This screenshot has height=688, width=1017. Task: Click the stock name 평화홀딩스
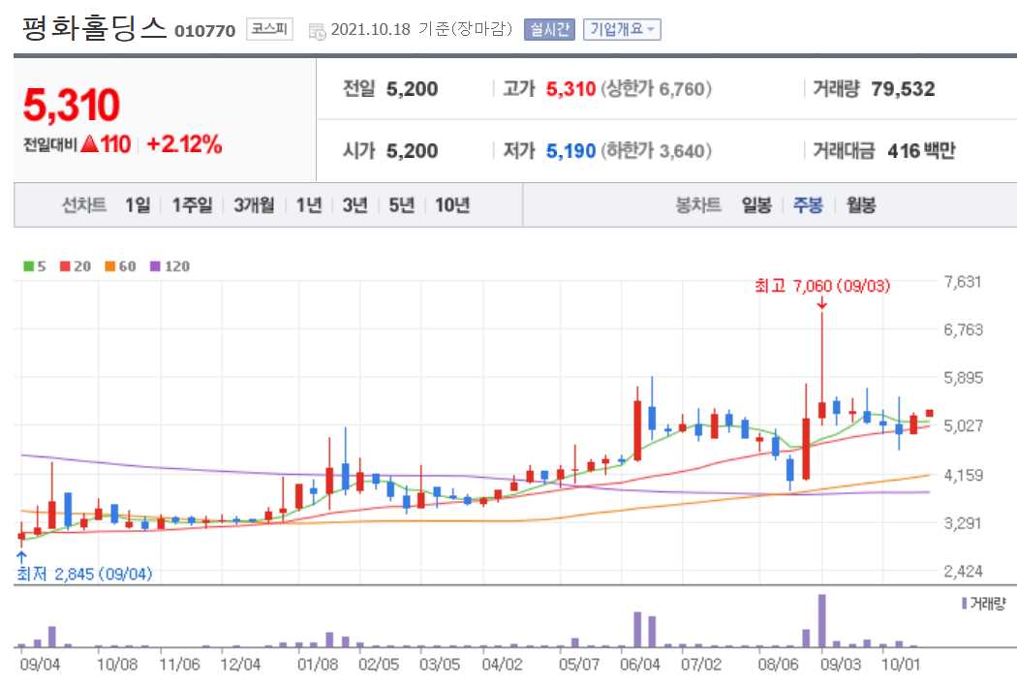[x=94, y=29]
